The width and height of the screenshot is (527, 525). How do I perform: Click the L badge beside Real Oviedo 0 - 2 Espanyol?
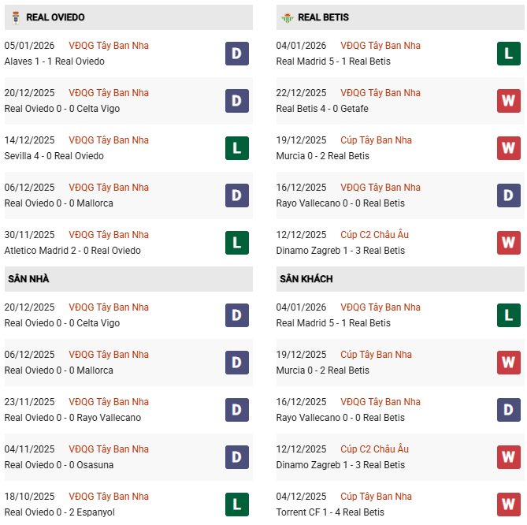click(x=237, y=505)
